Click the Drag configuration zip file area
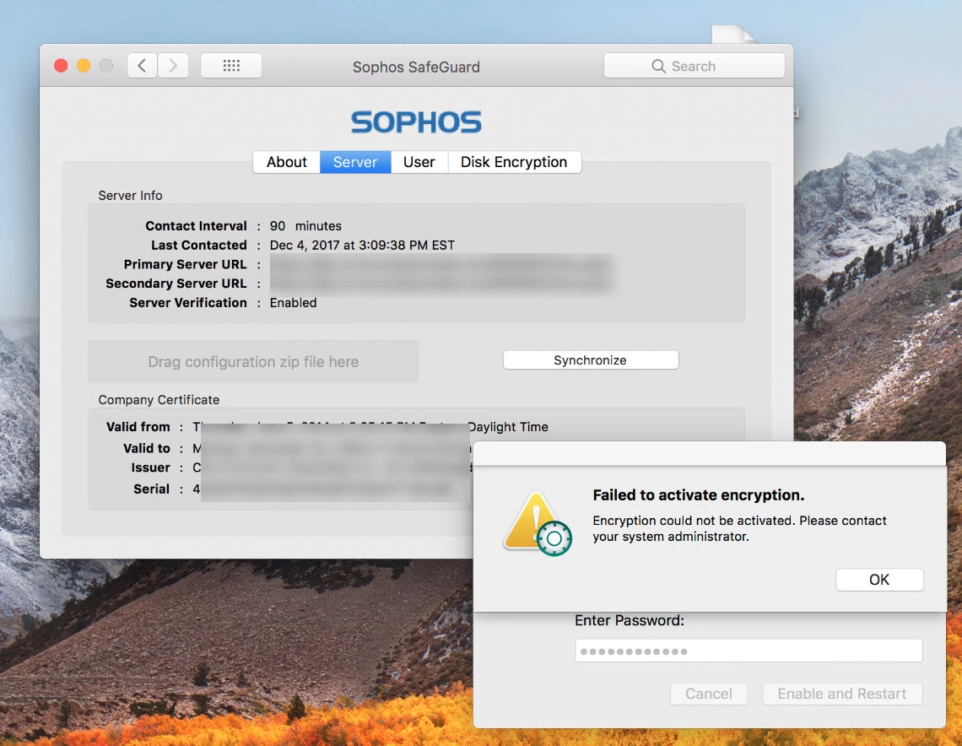The height and width of the screenshot is (746, 962). [253, 361]
